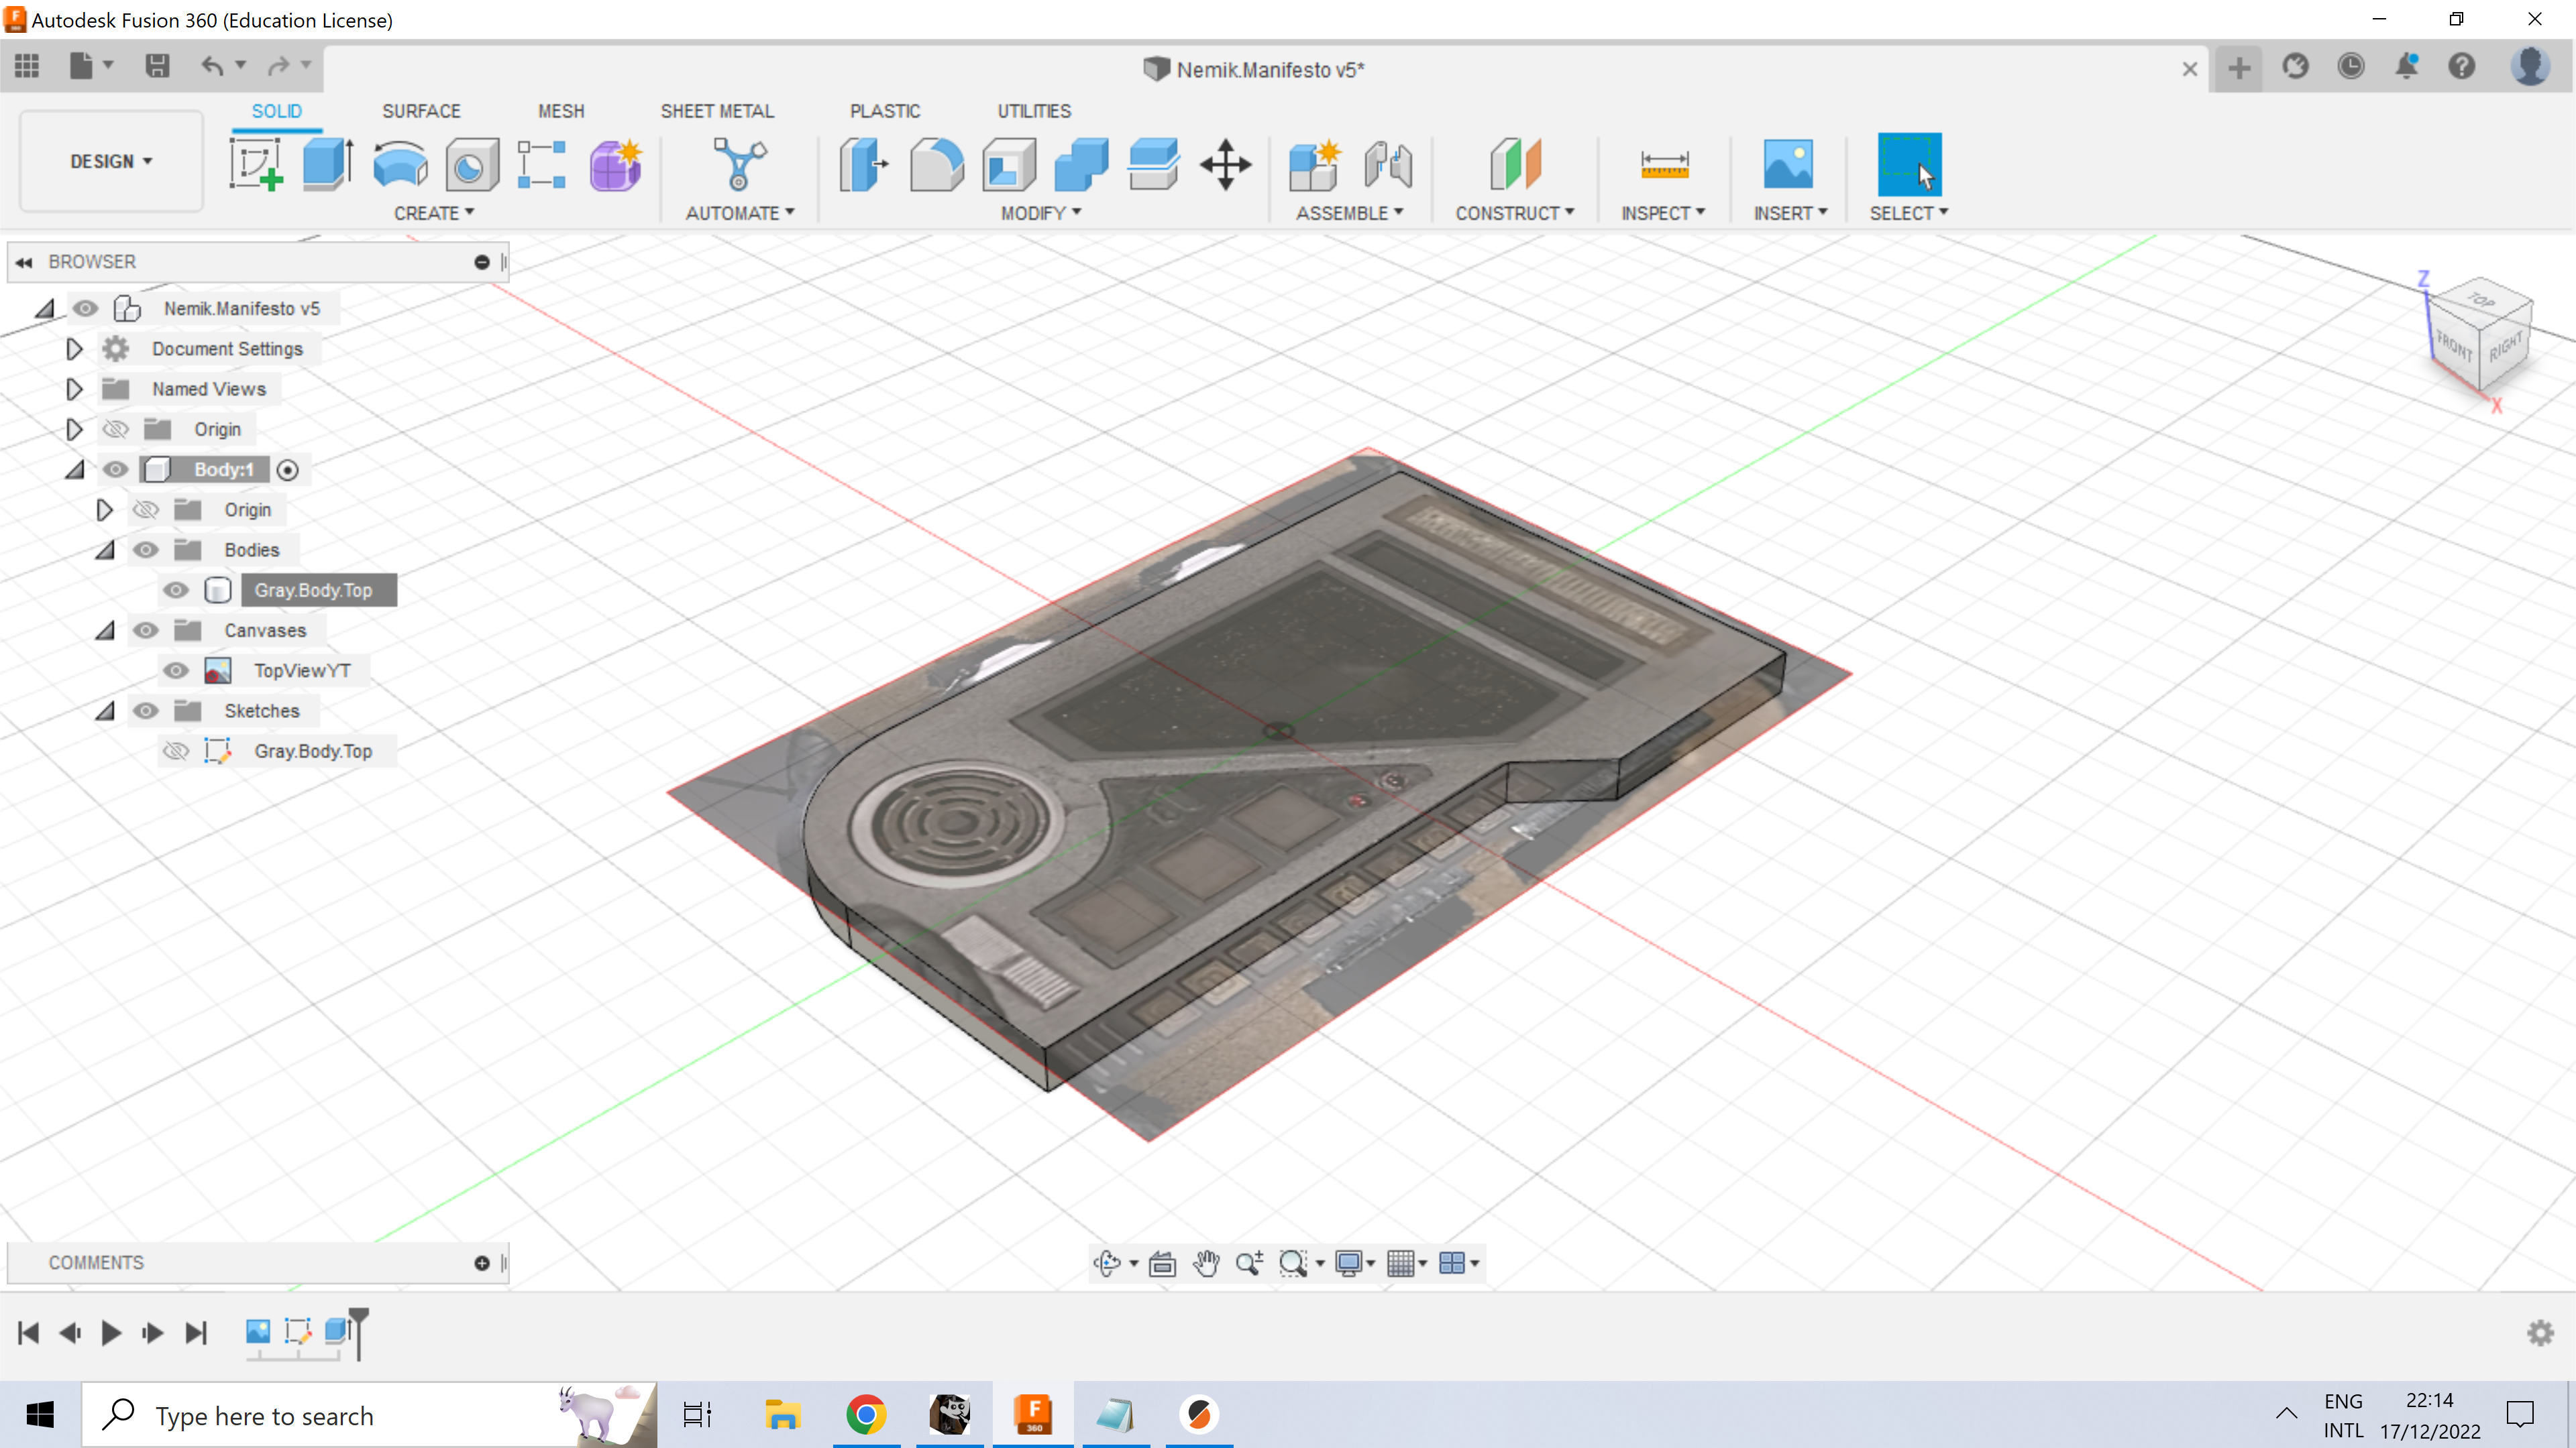Hide the TopViewYT canvas
2576x1448 pixels.
(176, 670)
